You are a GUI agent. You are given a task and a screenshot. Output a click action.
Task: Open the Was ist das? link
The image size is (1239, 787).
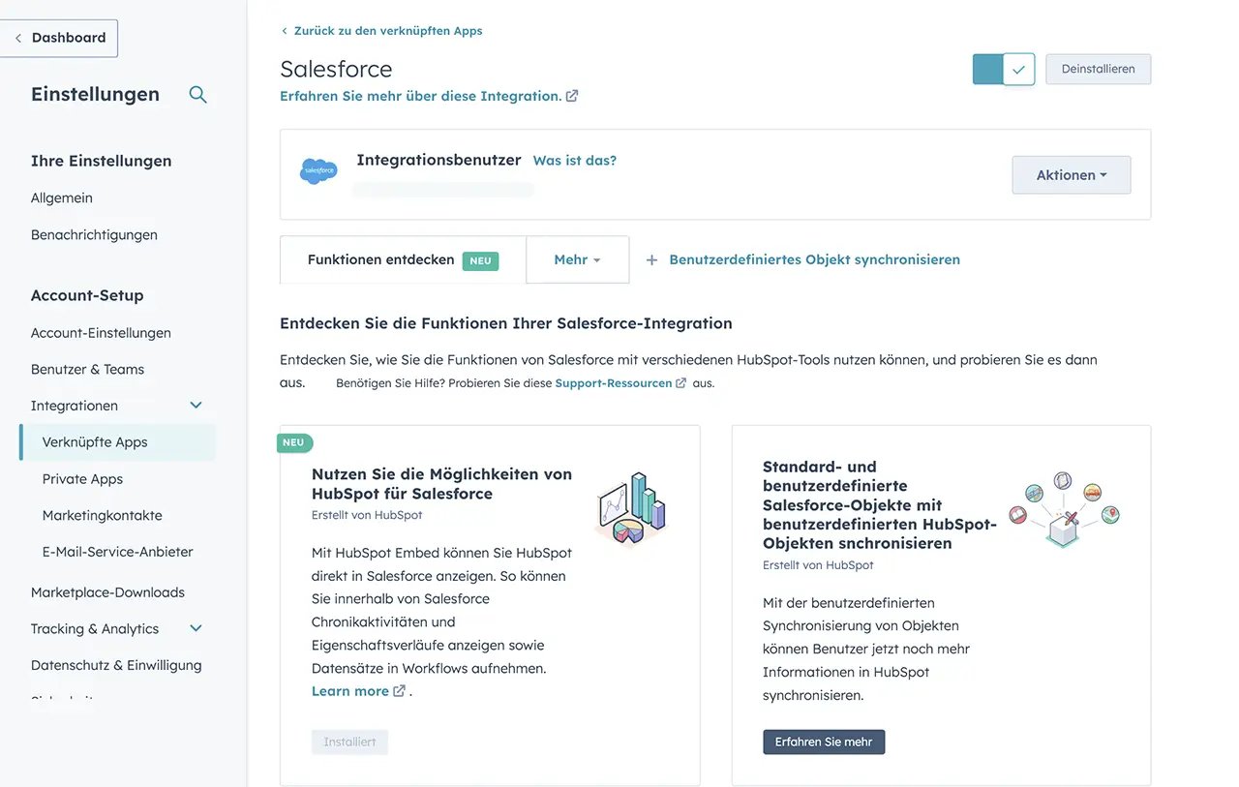(x=575, y=160)
